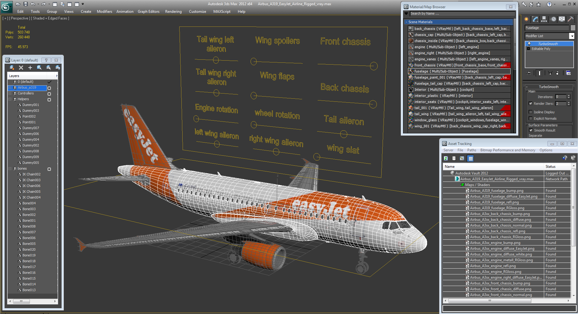Click Make Unique icon under modifier stack

click(x=550, y=73)
